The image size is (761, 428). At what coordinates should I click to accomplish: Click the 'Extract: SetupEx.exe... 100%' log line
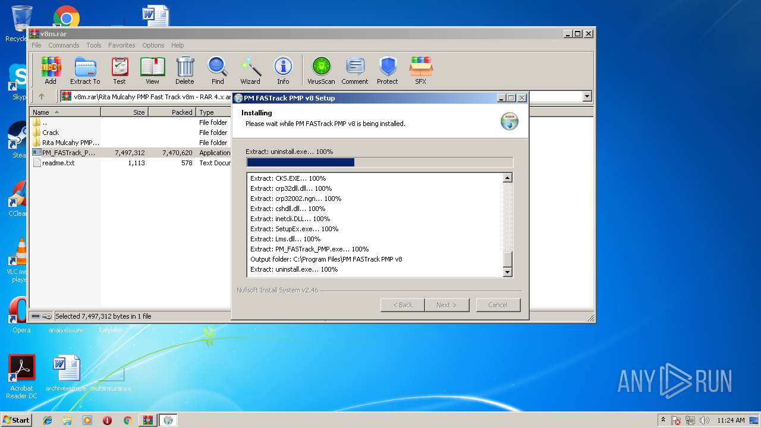point(294,229)
